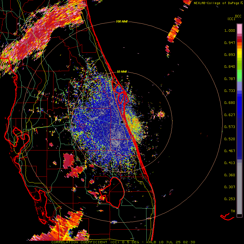The image size is (244, 244).
Task: Select the 0.307 scale value
Action: 230,187
